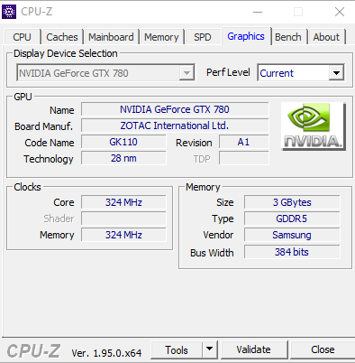
Task: Click the version text 'Ver. 1.95.0.x64'
Action: tap(106, 353)
